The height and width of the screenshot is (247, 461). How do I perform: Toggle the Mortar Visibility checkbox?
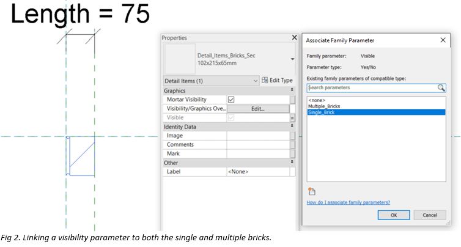[x=231, y=100]
